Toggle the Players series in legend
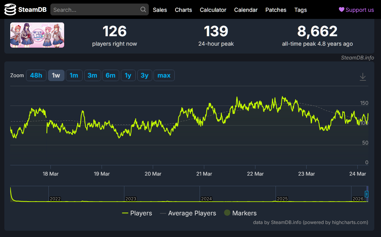 coord(137,213)
